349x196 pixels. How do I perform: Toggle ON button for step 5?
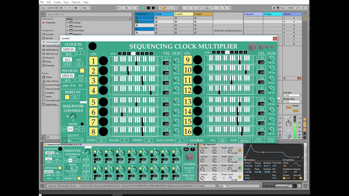[93, 102]
